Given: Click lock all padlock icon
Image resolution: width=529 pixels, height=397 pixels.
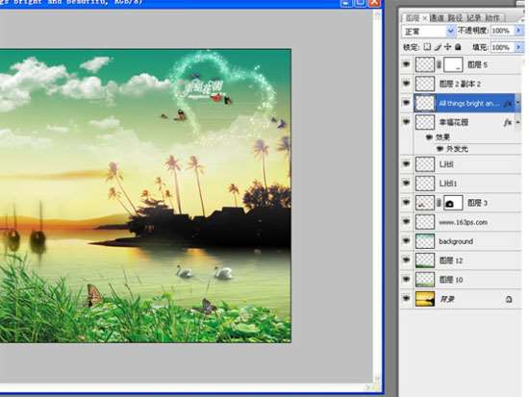Looking at the screenshot, I should point(458,47).
